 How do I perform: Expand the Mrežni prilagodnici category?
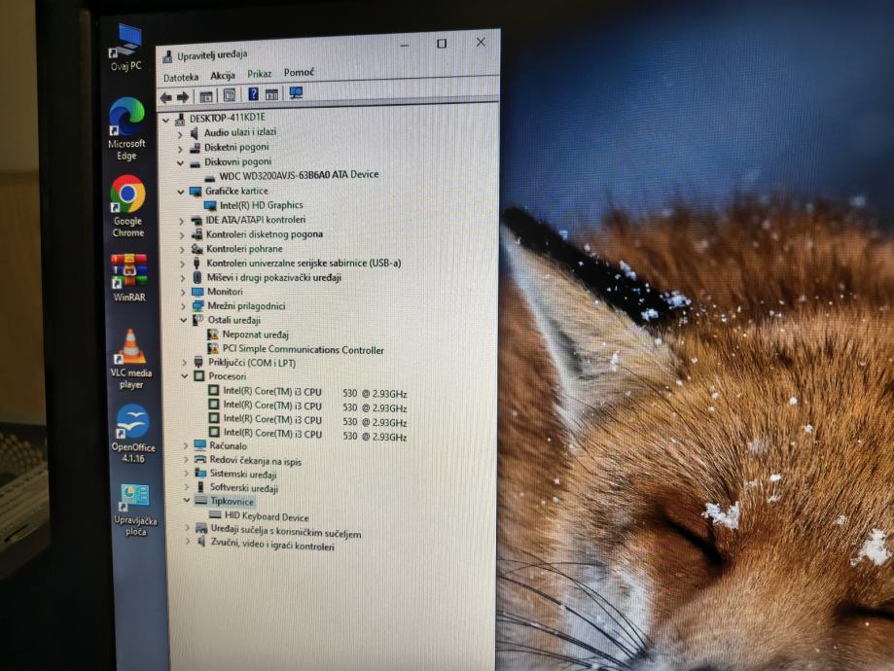click(183, 306)
